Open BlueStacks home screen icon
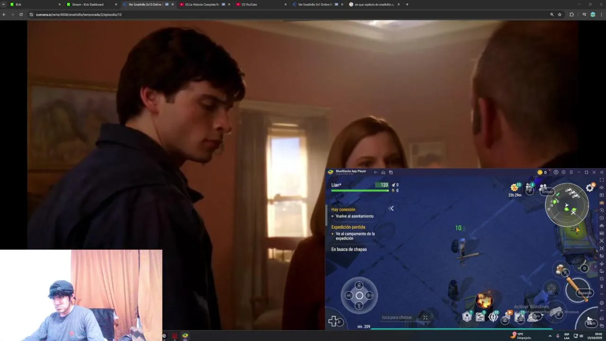The width and height of the screenshot is (606, 341). pos(383,172)
